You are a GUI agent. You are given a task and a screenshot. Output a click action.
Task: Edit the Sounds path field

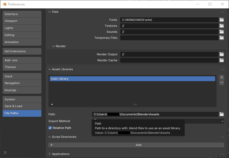click(169, 32)
